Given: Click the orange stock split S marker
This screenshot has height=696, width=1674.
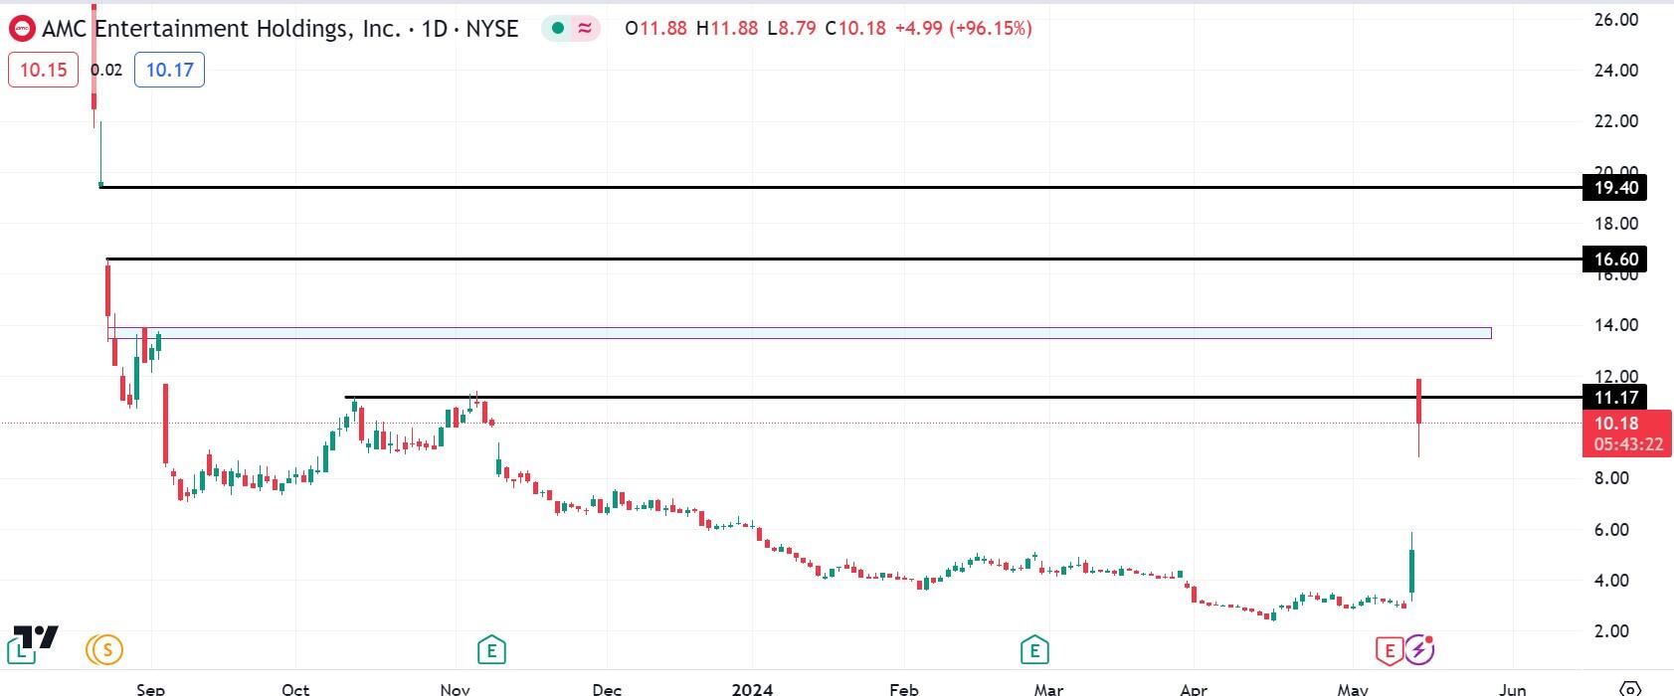Looking at the screenshot, I should point(104,650).
